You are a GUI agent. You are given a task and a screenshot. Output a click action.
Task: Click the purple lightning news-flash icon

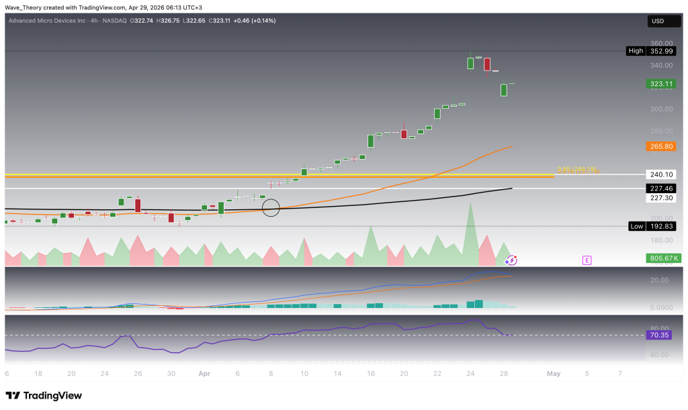click(x=511, y=260)
